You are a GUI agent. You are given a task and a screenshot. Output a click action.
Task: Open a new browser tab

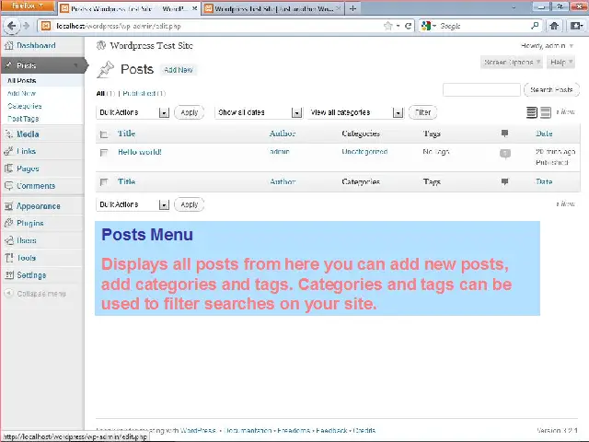tap(352, 8)
